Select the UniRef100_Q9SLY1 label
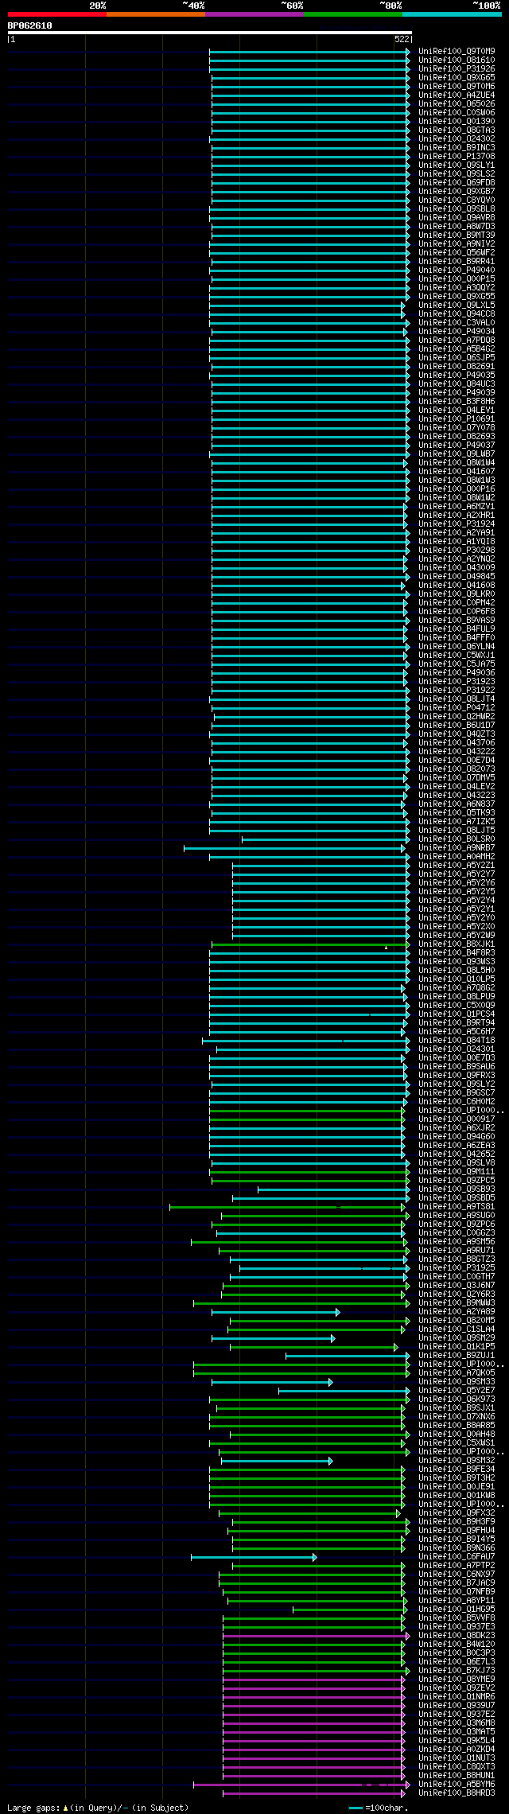The height and width of the screenshot is (1814, 509). point(457,165)
